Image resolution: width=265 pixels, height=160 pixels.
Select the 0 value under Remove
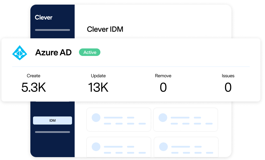coord(163,87)
